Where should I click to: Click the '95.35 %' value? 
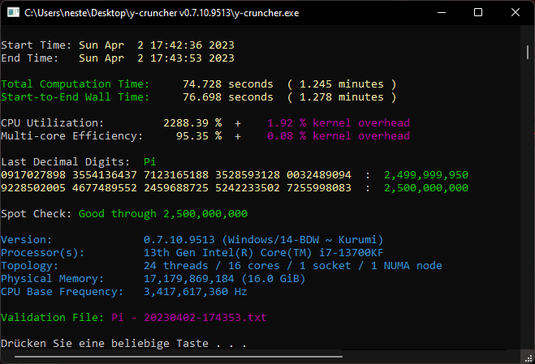click(x=199, y=135)
